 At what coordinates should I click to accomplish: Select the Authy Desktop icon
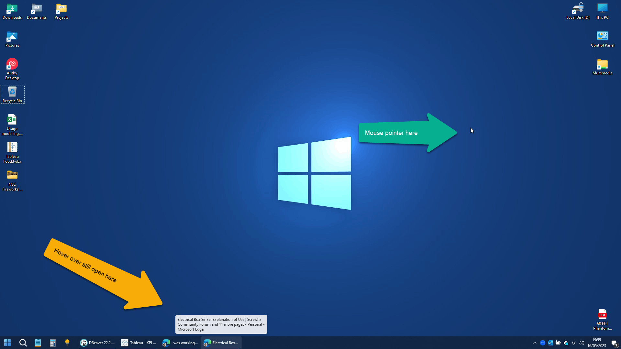click(12, 69)
